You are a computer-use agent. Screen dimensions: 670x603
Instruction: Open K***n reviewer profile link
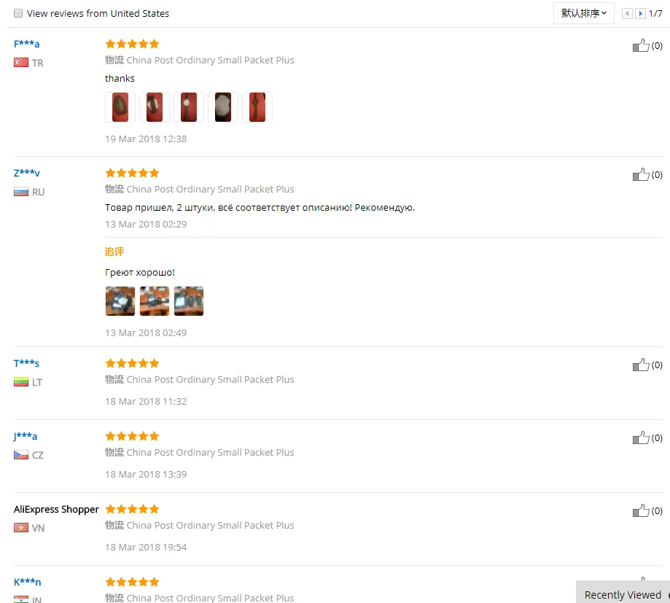coord(28,582)
